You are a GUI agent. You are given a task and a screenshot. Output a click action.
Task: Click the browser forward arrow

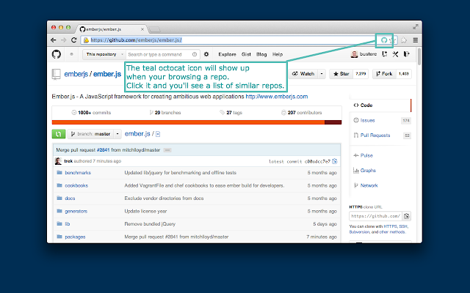(64, 40)
